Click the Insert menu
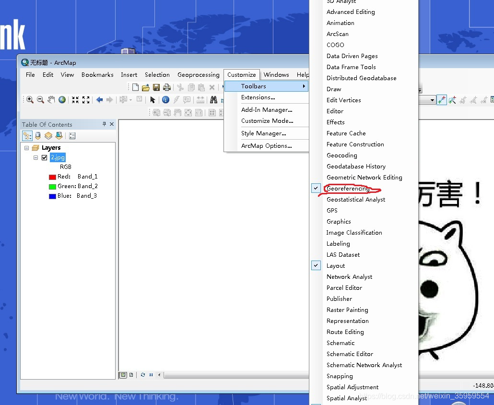This screenshot has height=405, width=494. coord(129,75)
